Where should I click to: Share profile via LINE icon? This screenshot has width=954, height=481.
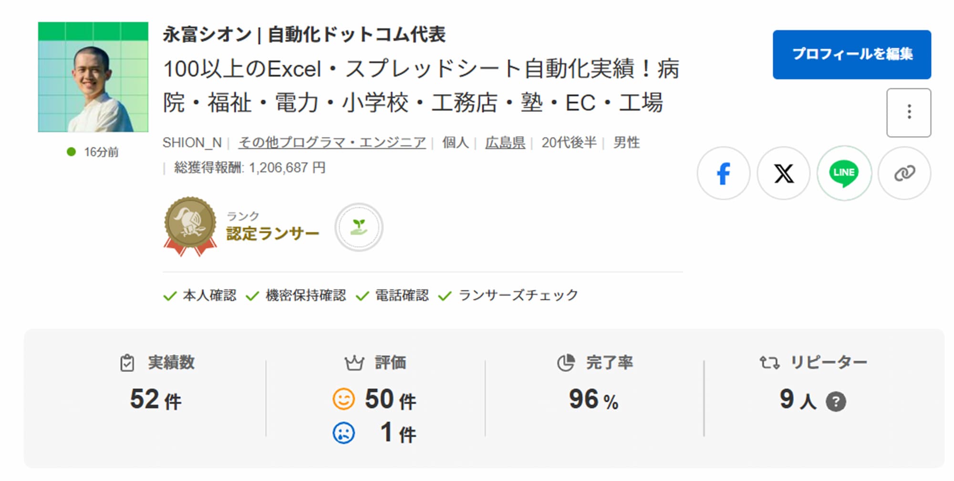pos(844,173)
